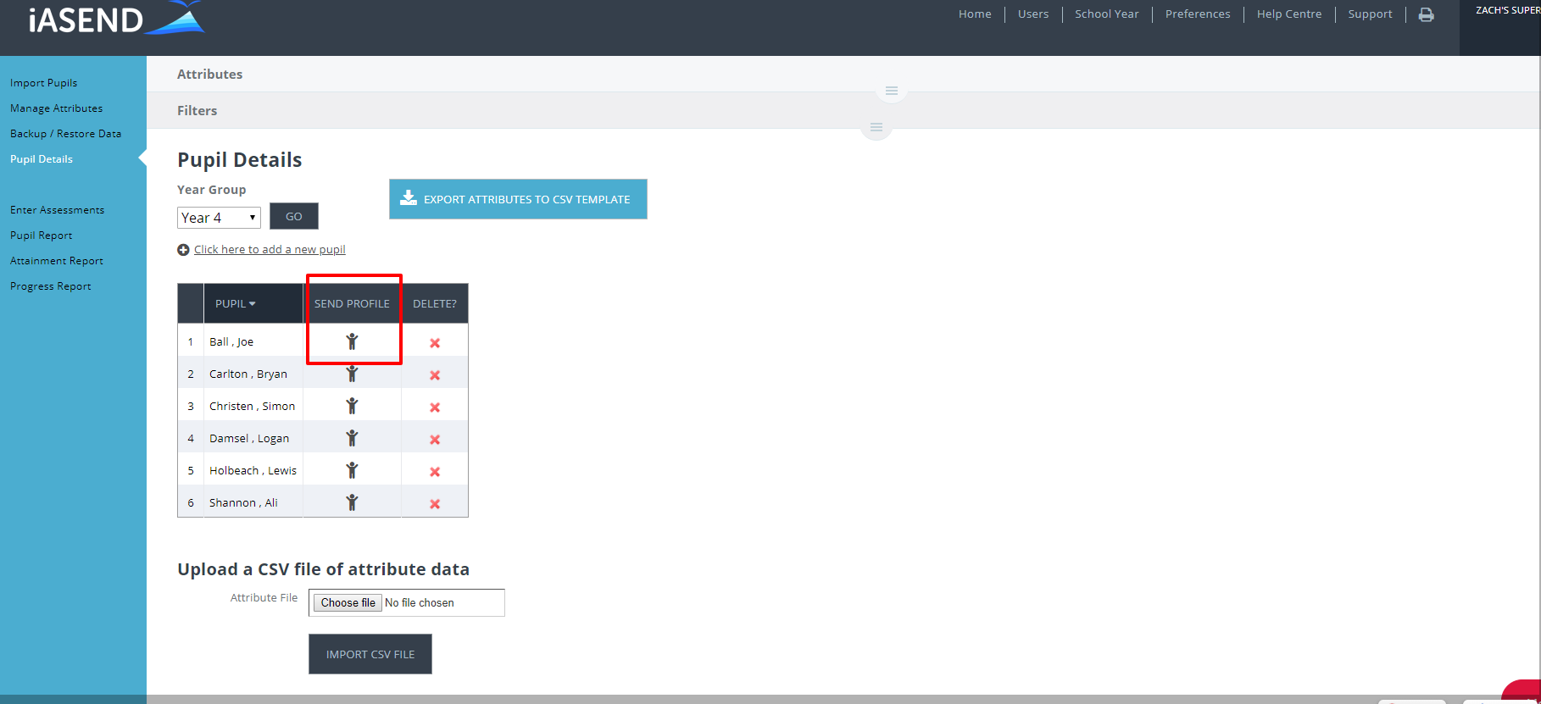Open Progress Report in sidebar
1541x704 pixels.
[51, 286]
